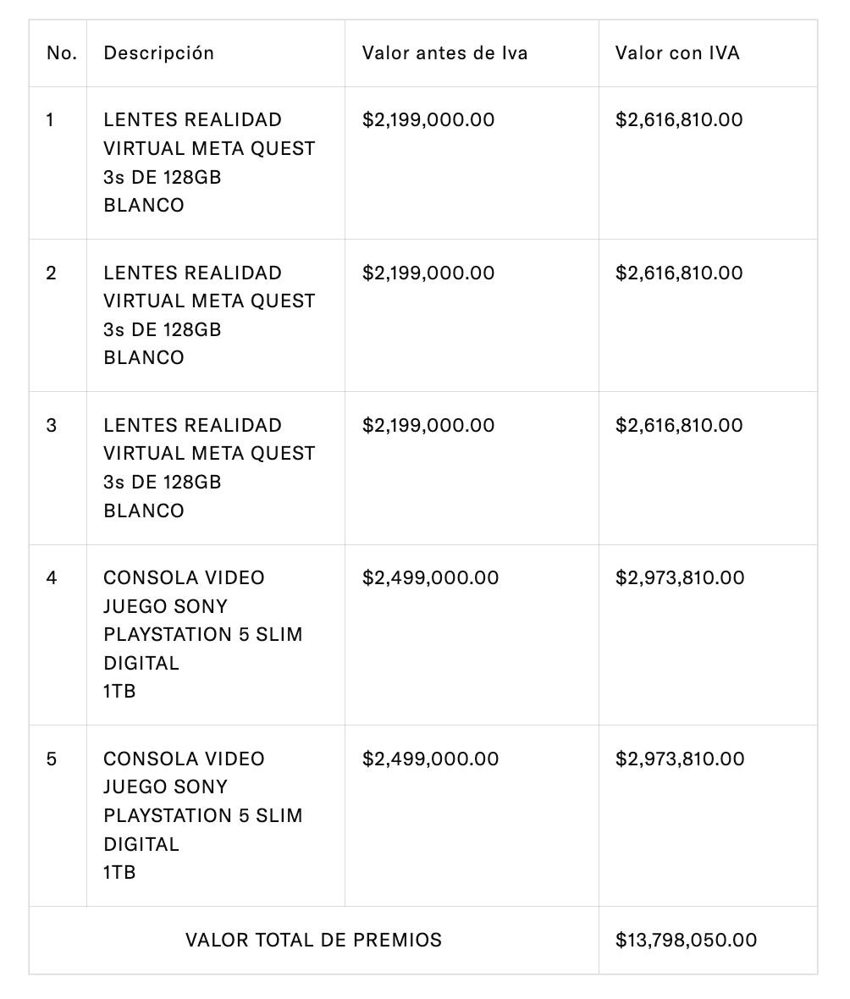Click row 1 value with IVA
This screenshot has height=999, width=850.
679,120
